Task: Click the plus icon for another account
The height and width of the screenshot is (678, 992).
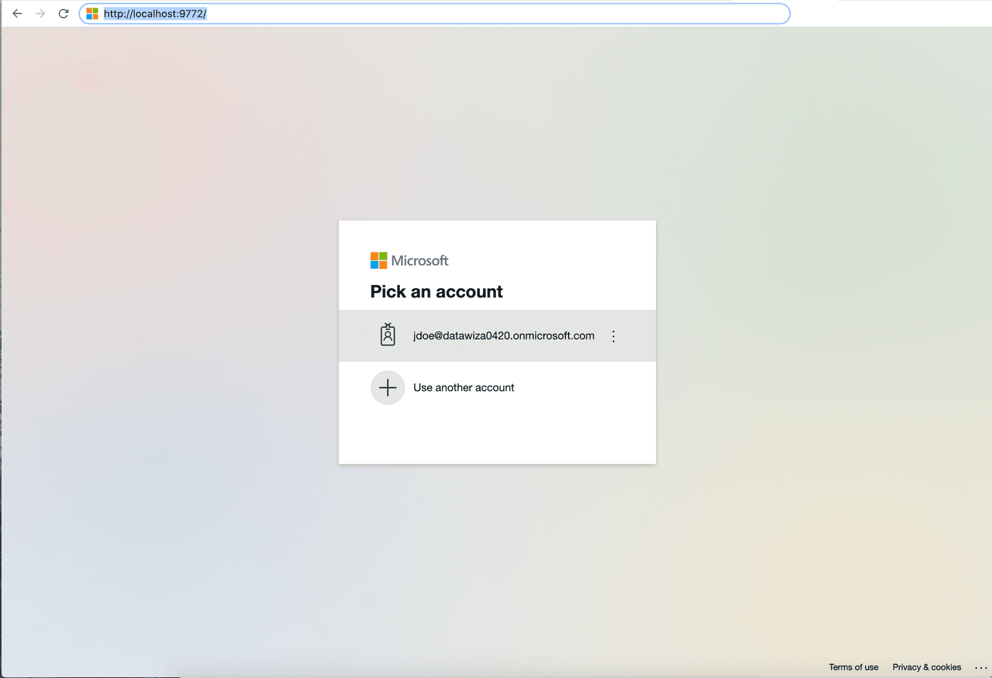Action: click(x=387, y=387)
